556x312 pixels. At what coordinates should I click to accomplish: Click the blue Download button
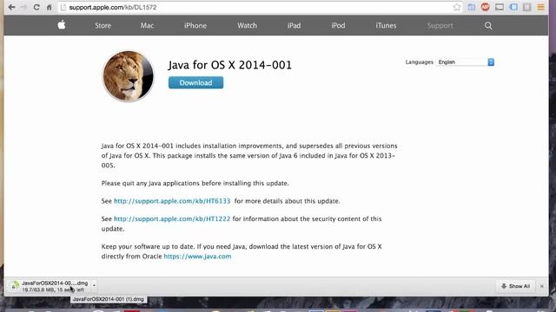click(x=195, y=83)
